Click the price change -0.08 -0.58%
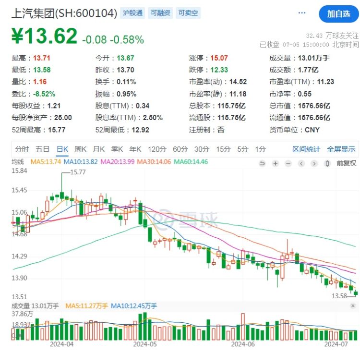 point(113,39)
